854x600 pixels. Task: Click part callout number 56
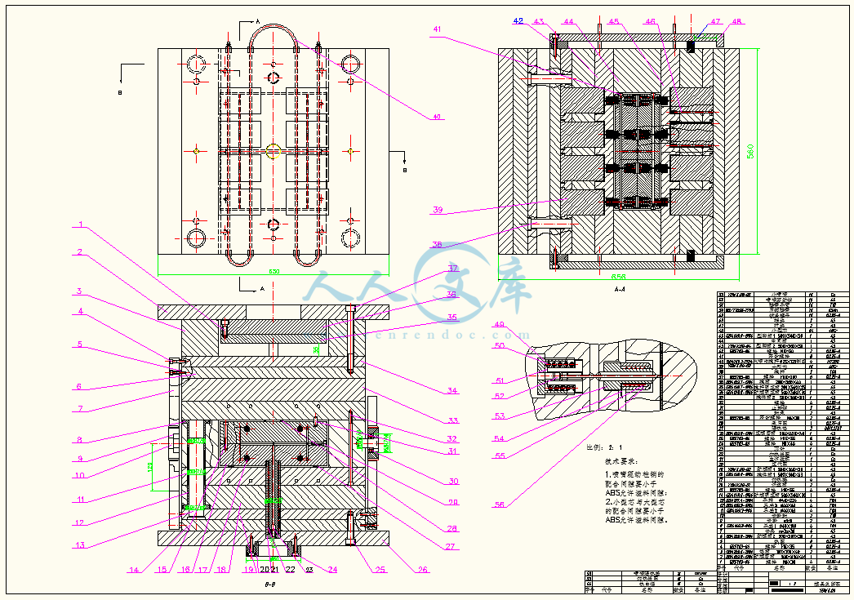[x=499, y=504]
